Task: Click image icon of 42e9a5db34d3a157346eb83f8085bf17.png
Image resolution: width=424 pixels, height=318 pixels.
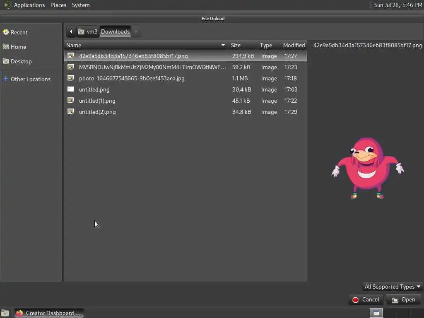Action: coord(71,56)
